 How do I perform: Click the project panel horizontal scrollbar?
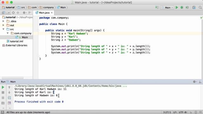(13, 78)
